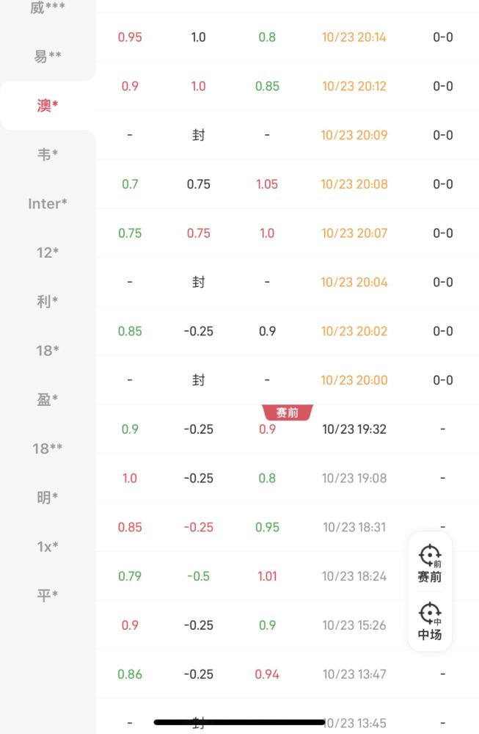
Task: Tap the home indicator bar at bottom
Action: [x=239, y=722]
